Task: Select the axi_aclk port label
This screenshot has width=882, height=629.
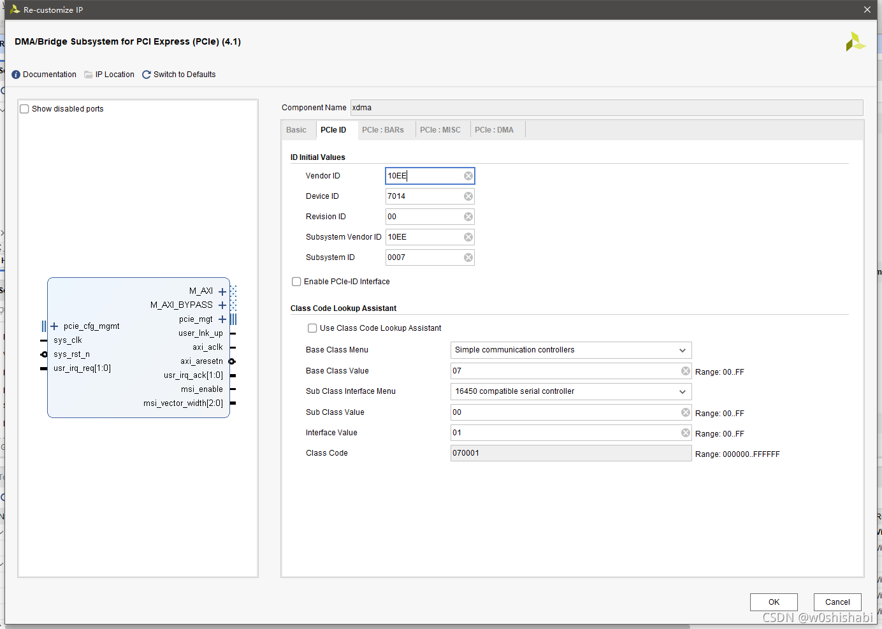Action: point(208,347)
